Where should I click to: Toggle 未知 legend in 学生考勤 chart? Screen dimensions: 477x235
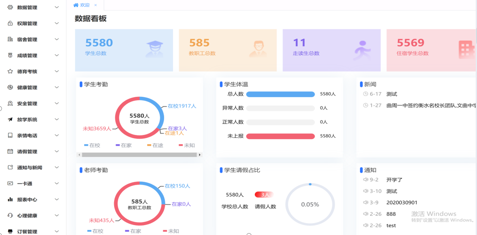187,145
